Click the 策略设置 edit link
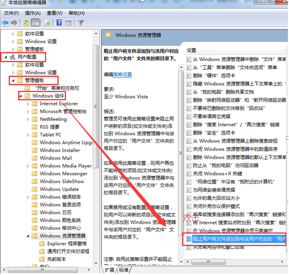Viewport: 289px width, 275px height. (122, 74)
